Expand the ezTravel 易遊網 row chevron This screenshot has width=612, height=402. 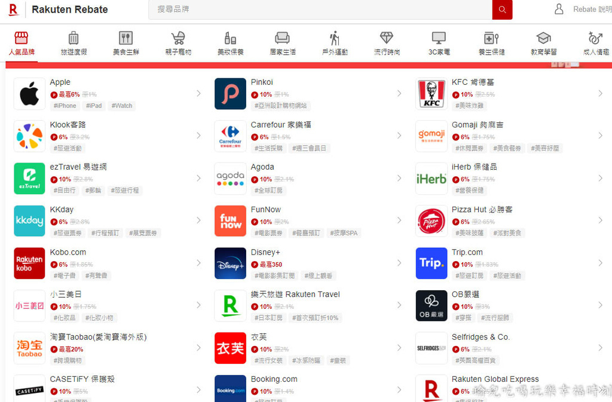click(198, 178)
